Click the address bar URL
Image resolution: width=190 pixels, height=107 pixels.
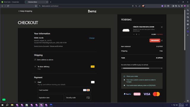tap(50, 6)
